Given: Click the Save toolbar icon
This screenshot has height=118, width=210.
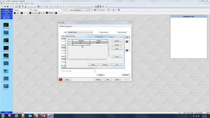Looking at the screenshot, I should coord(8,7).
